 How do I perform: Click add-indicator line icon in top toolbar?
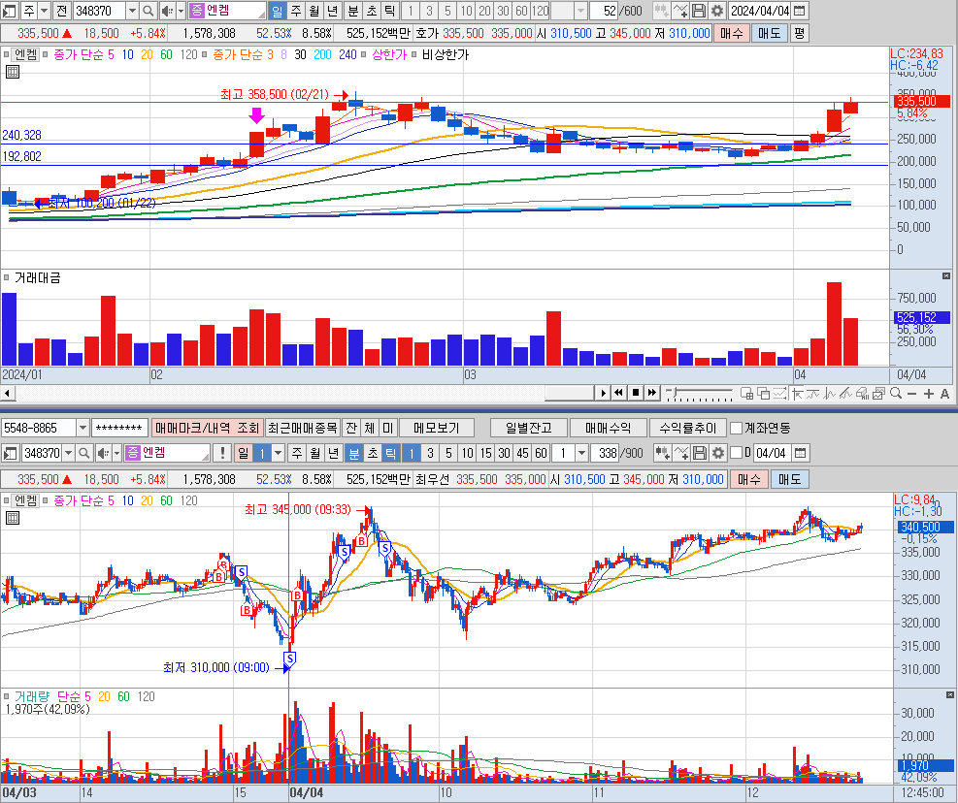pos(680,11)
